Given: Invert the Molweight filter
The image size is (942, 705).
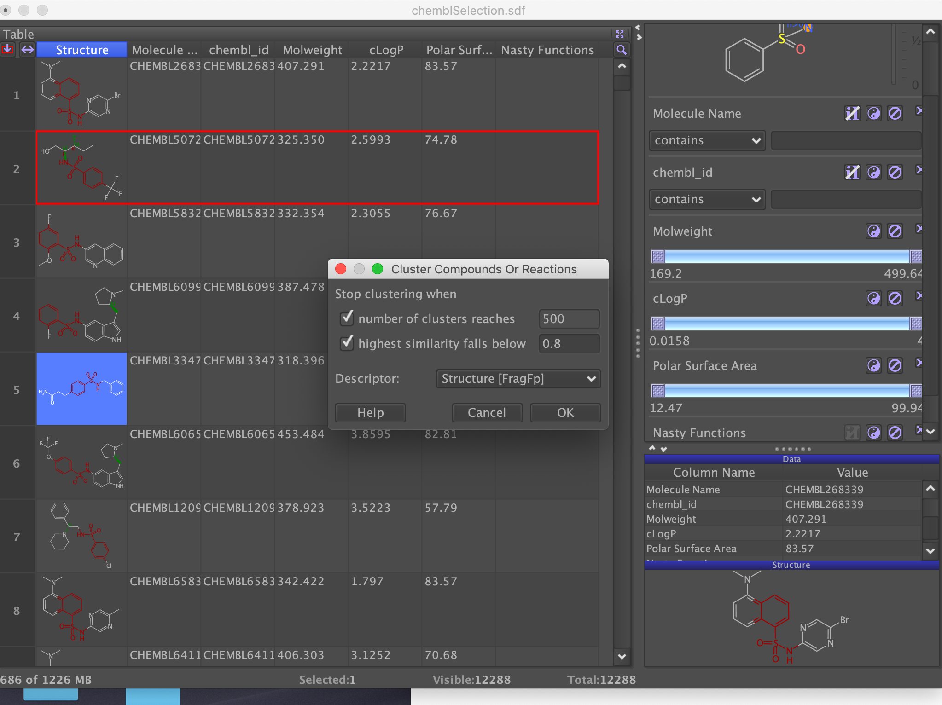Looking at the screenshot, I should 873,231.
